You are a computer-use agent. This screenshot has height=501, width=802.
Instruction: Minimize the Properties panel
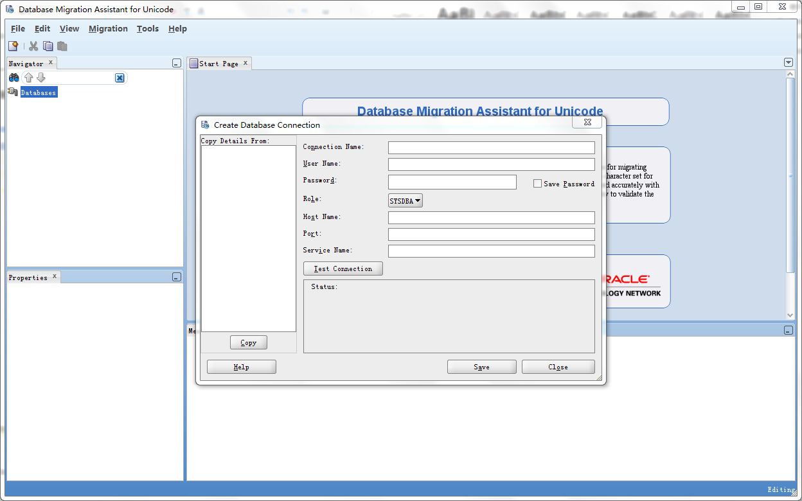click(177, 277)
